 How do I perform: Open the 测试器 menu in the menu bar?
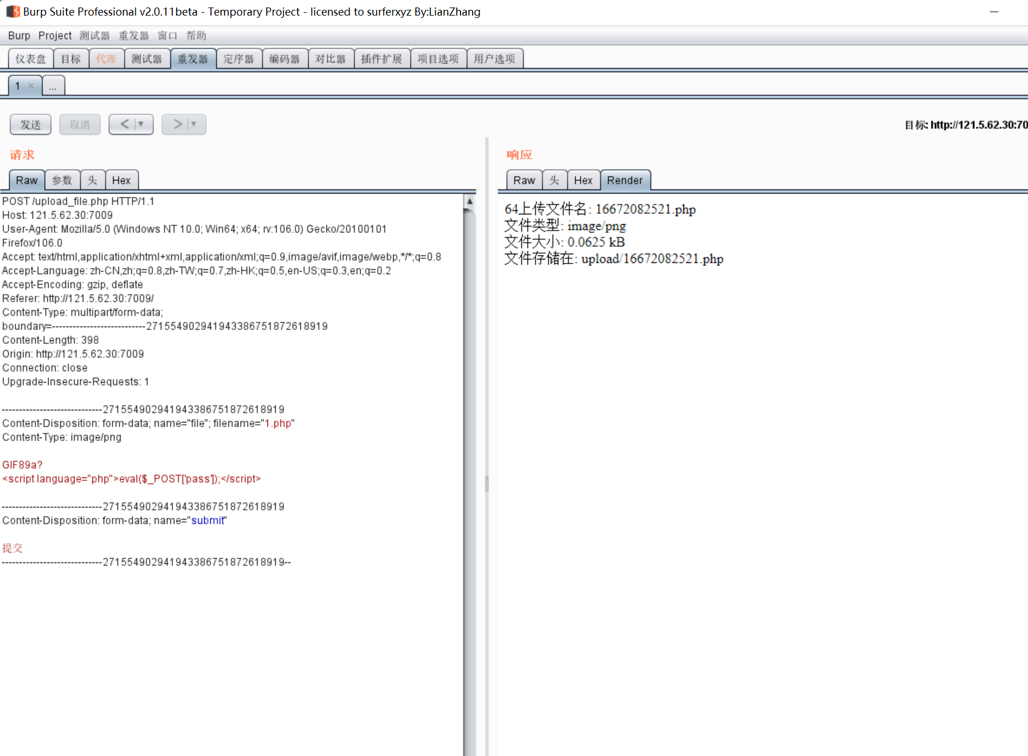(95, 36)
